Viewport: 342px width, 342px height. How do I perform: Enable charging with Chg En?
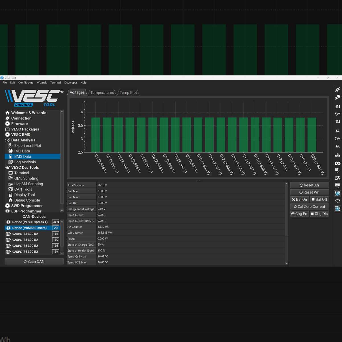[300, 214]
